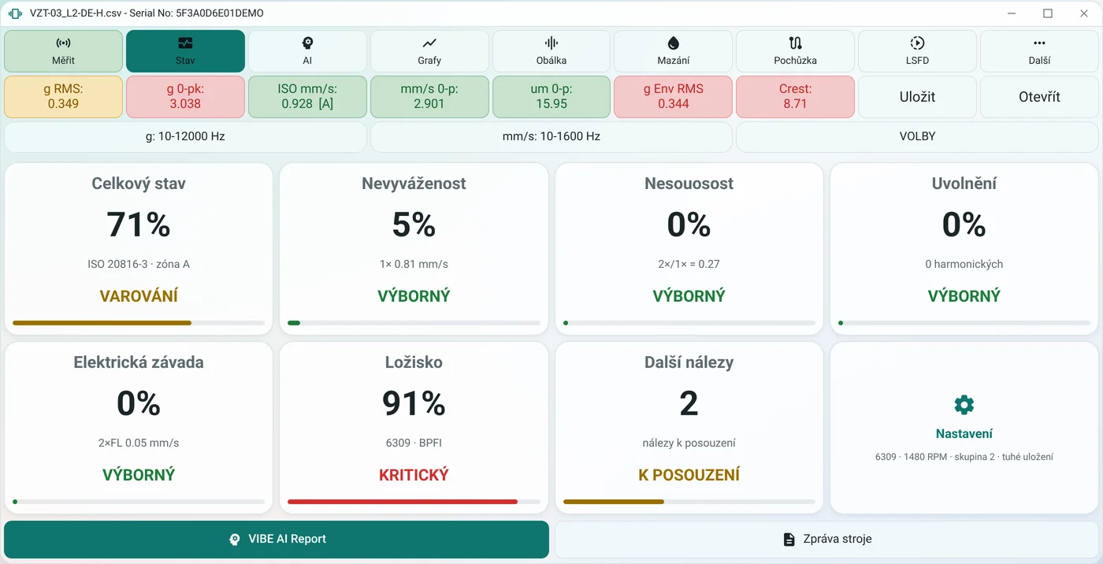Viewport: 1103px width, 564px height.
Task: Click the Otevřít open button
Action: tap(1039, 97)
